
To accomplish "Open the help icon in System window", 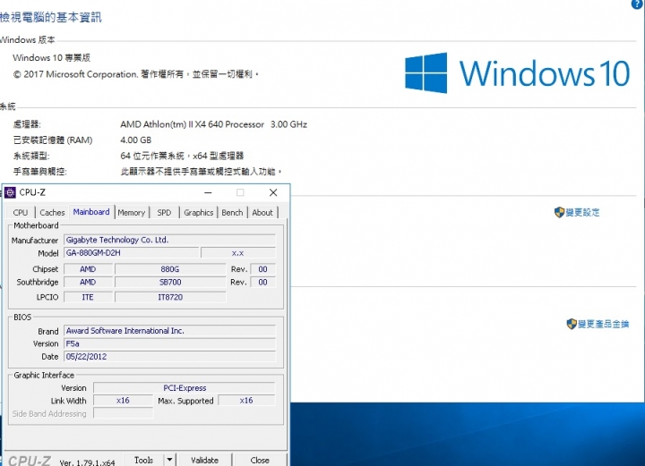I will tap(637, 4).
